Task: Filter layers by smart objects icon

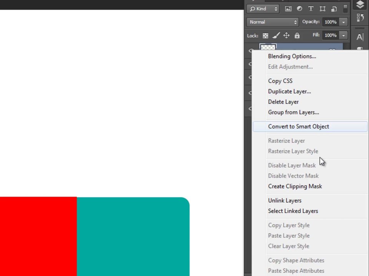Action: 334,9
